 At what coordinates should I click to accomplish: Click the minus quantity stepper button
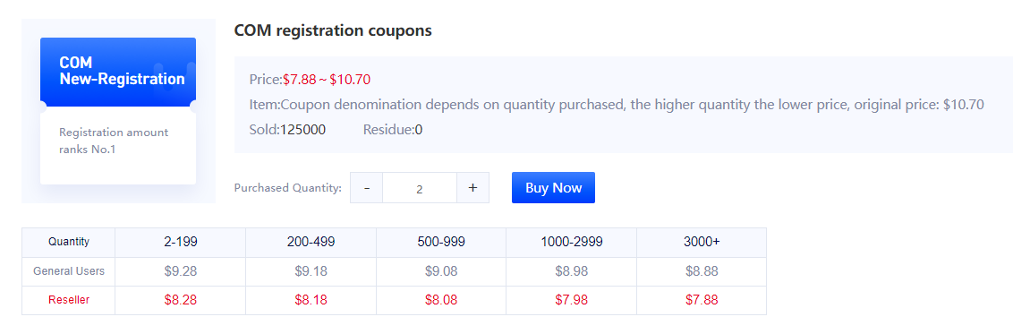(366, 187)
